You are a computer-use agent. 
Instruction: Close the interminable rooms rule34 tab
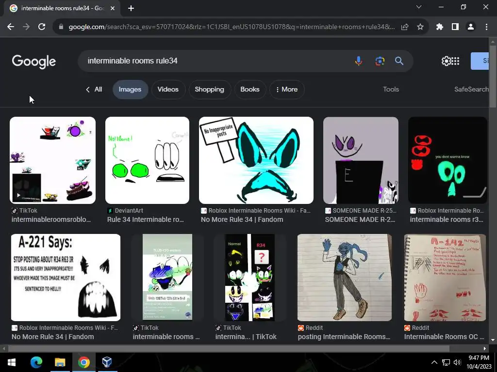pos(113,8)
